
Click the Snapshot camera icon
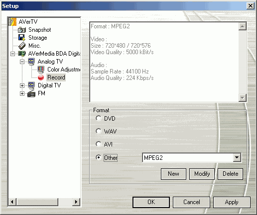(x=22, y=30)
